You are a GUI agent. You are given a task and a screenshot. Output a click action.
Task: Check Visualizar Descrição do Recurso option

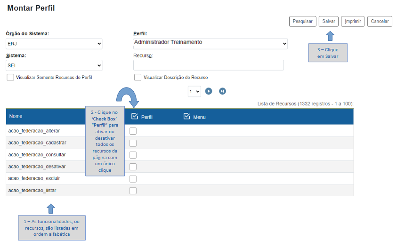point(138,77)
